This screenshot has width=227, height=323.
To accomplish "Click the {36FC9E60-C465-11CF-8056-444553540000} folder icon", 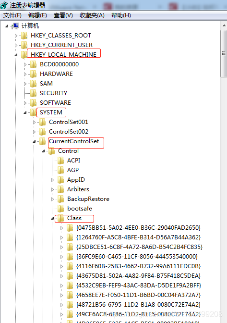I will pos(70,257).
